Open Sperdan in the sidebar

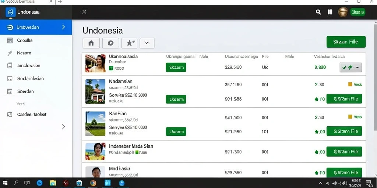(x=25, y=91)
